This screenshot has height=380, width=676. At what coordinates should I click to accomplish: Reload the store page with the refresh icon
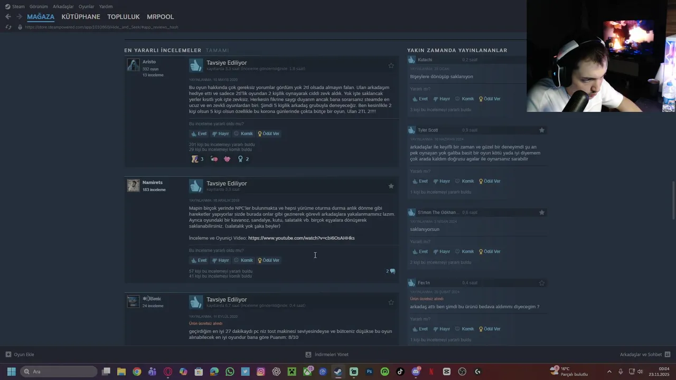pyautogui.click(x=8, y=27)
